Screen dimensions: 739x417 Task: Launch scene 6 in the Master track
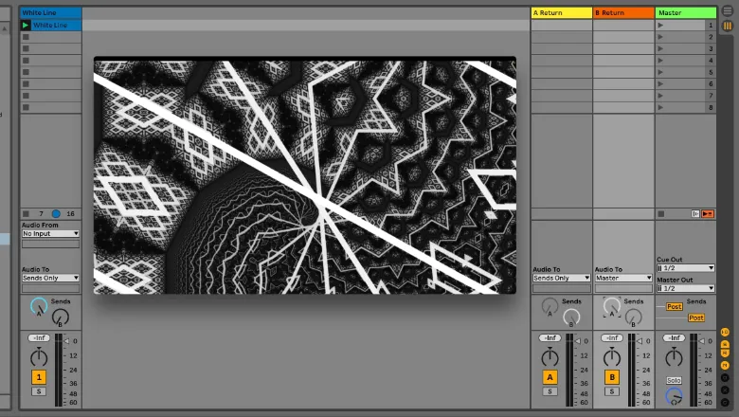pyautogui.click(x=660, y=83)
